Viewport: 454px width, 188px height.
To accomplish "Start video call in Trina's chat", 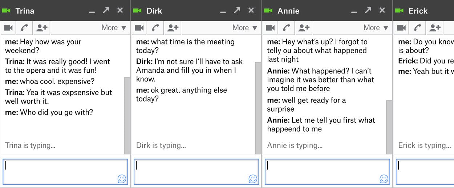I will 8,28.
